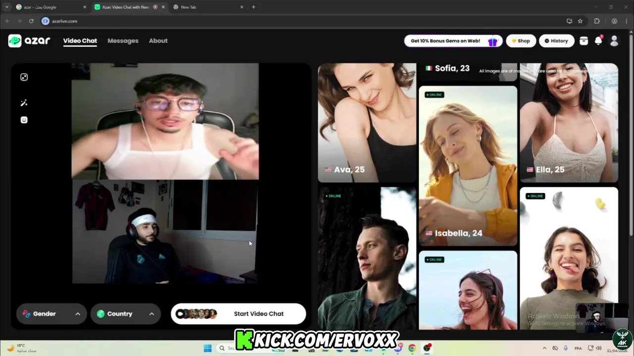Viewport: 634px width, 356px height.
Task: Reload the page
Action: pos(31,21)
